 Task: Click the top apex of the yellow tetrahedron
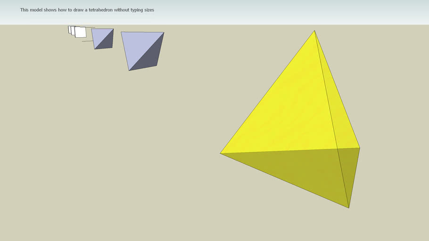pyautogui.click(x=314, y=31)
